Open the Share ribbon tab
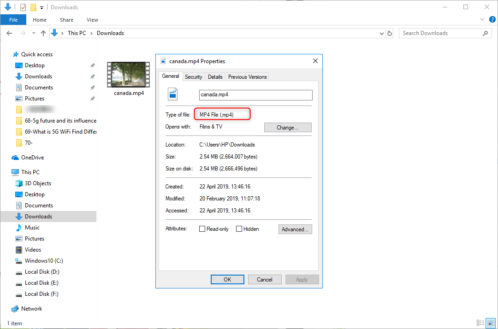The height and width of the screenshot is (329, 498). point(67,20)
